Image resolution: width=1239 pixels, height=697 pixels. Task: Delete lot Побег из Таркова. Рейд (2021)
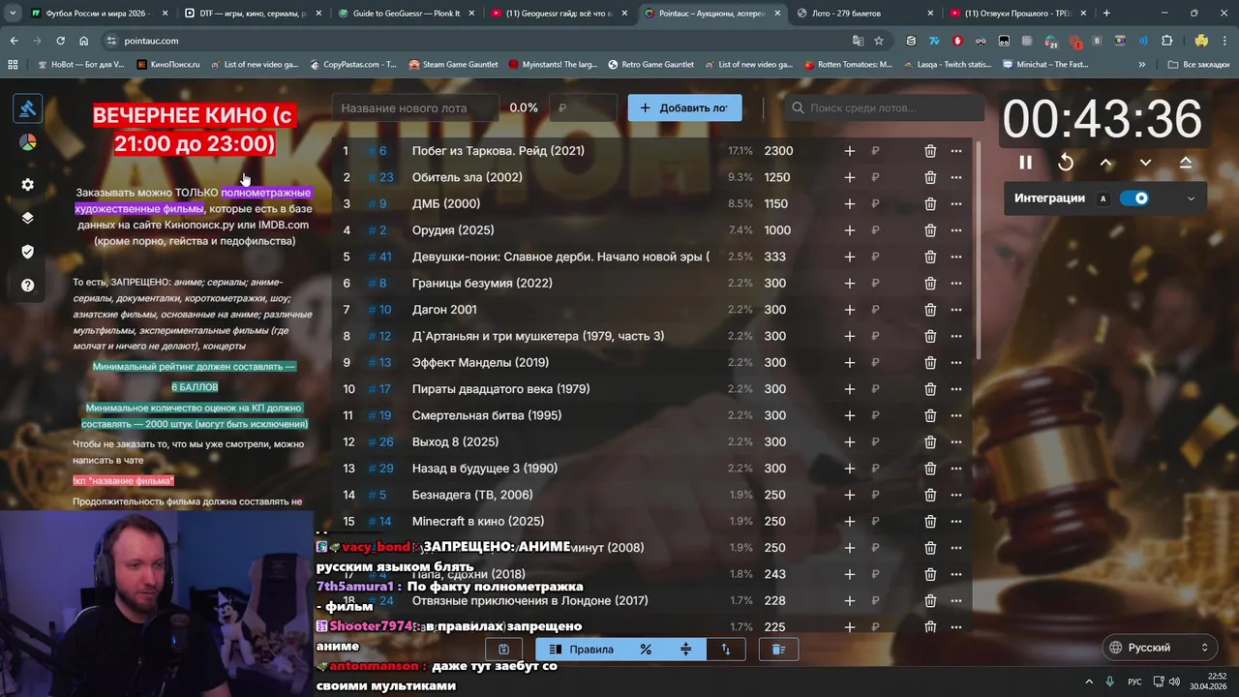(x=930, y=151)
